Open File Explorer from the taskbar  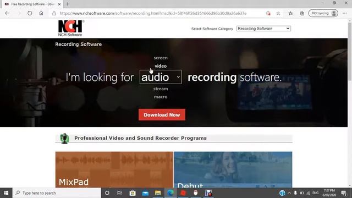click(x=158, y=193)
